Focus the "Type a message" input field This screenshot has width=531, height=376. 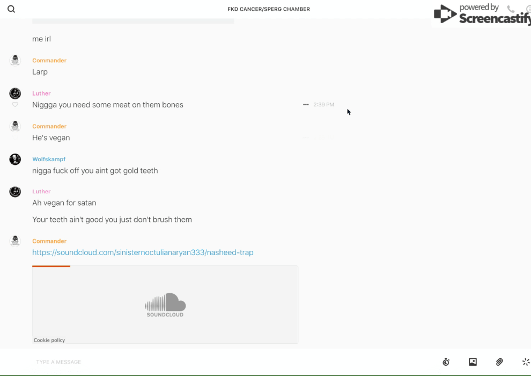(215, 362)
